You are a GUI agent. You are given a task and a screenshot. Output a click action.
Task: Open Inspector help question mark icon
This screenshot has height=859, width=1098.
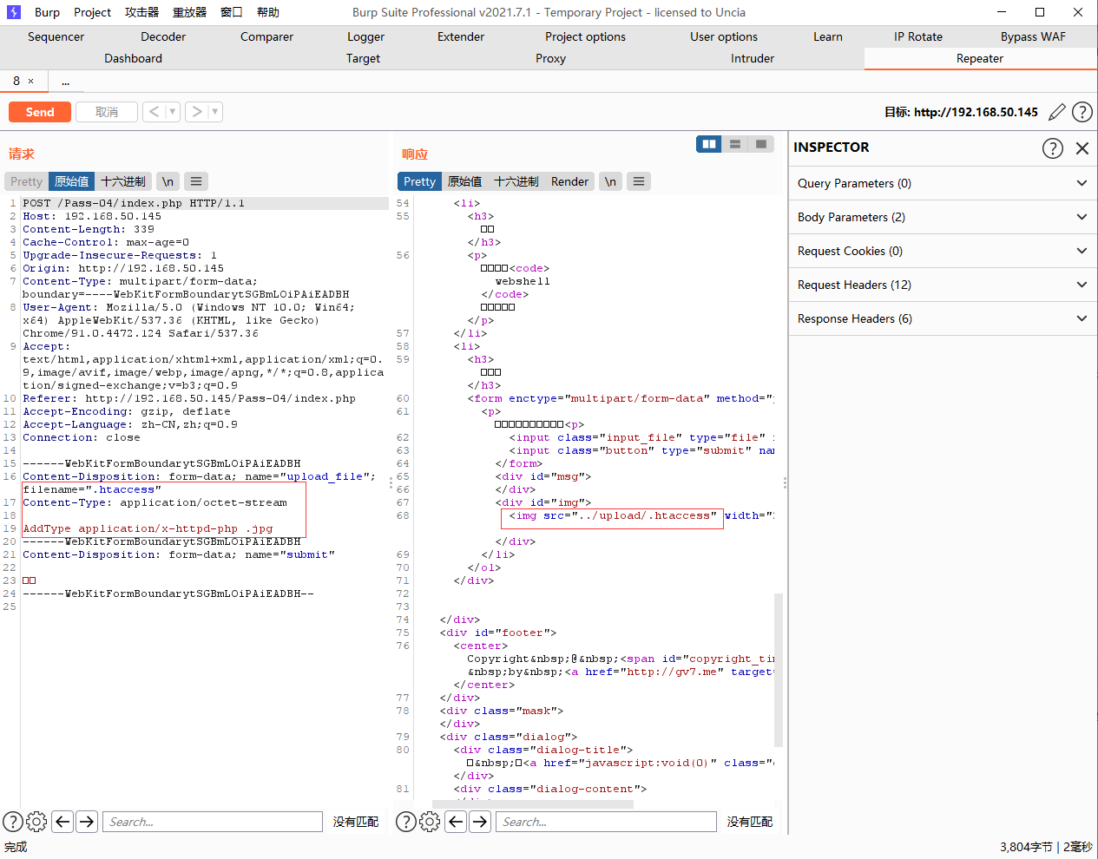pyautogui.click(x=1053, y=148)
